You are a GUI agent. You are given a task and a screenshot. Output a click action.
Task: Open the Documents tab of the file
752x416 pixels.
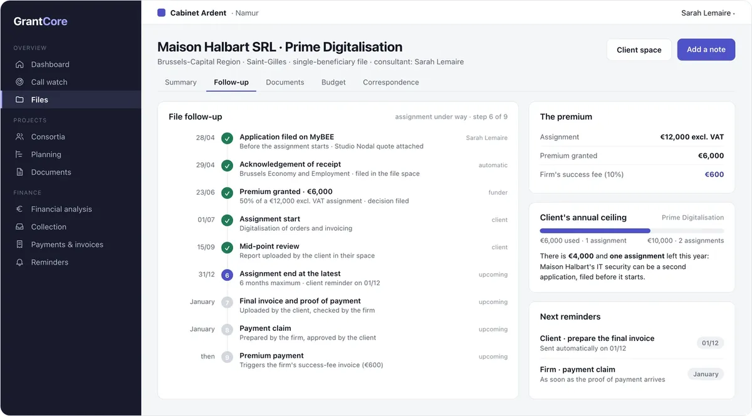coord(285,82)
